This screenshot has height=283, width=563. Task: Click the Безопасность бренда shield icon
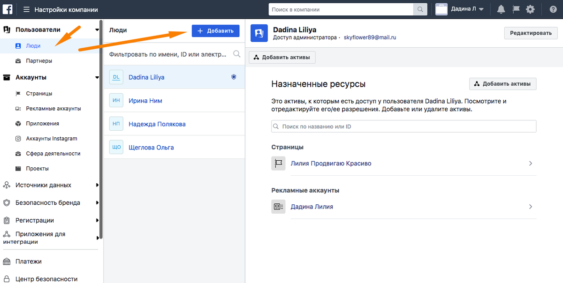coord(7,203)
